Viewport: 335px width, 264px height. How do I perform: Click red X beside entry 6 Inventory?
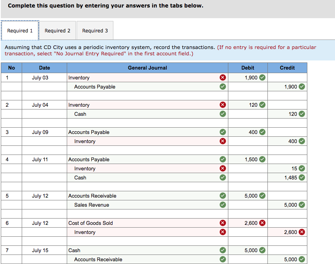pyautogui.click(x=223, y=232)
